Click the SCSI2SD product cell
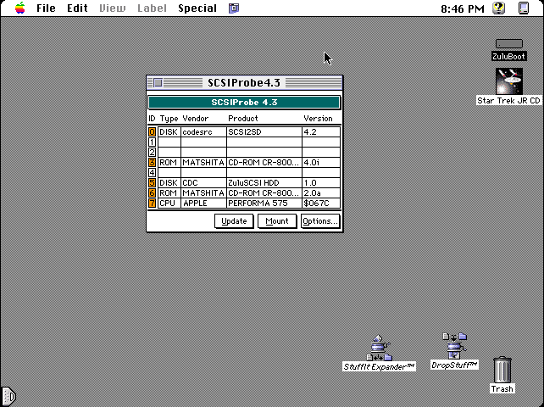The height and width of the screenshot is (407, 544). (264, 132)
